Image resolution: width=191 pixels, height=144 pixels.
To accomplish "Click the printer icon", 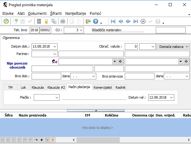I will point(63,21).
